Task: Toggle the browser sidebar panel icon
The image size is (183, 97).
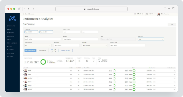Action: [x=20, y=9]
